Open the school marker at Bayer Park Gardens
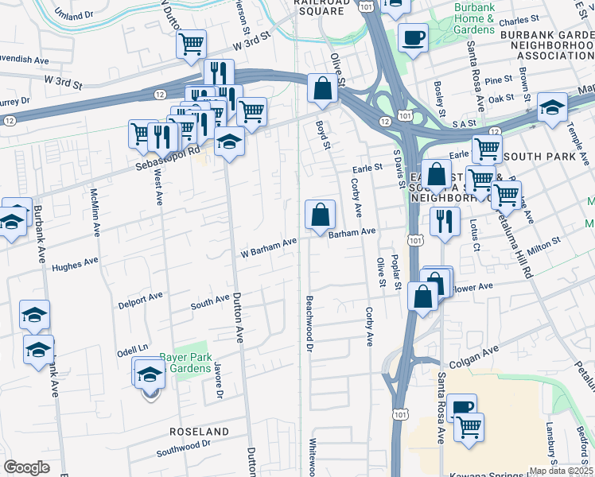Image resolution: width=595 pixels, height=477 pixels. [150, 373]
